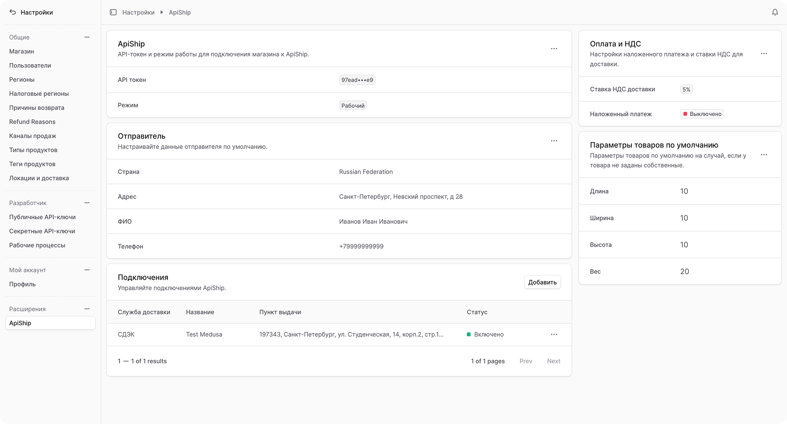Click Prev in the connections pagination

[526, 361]
